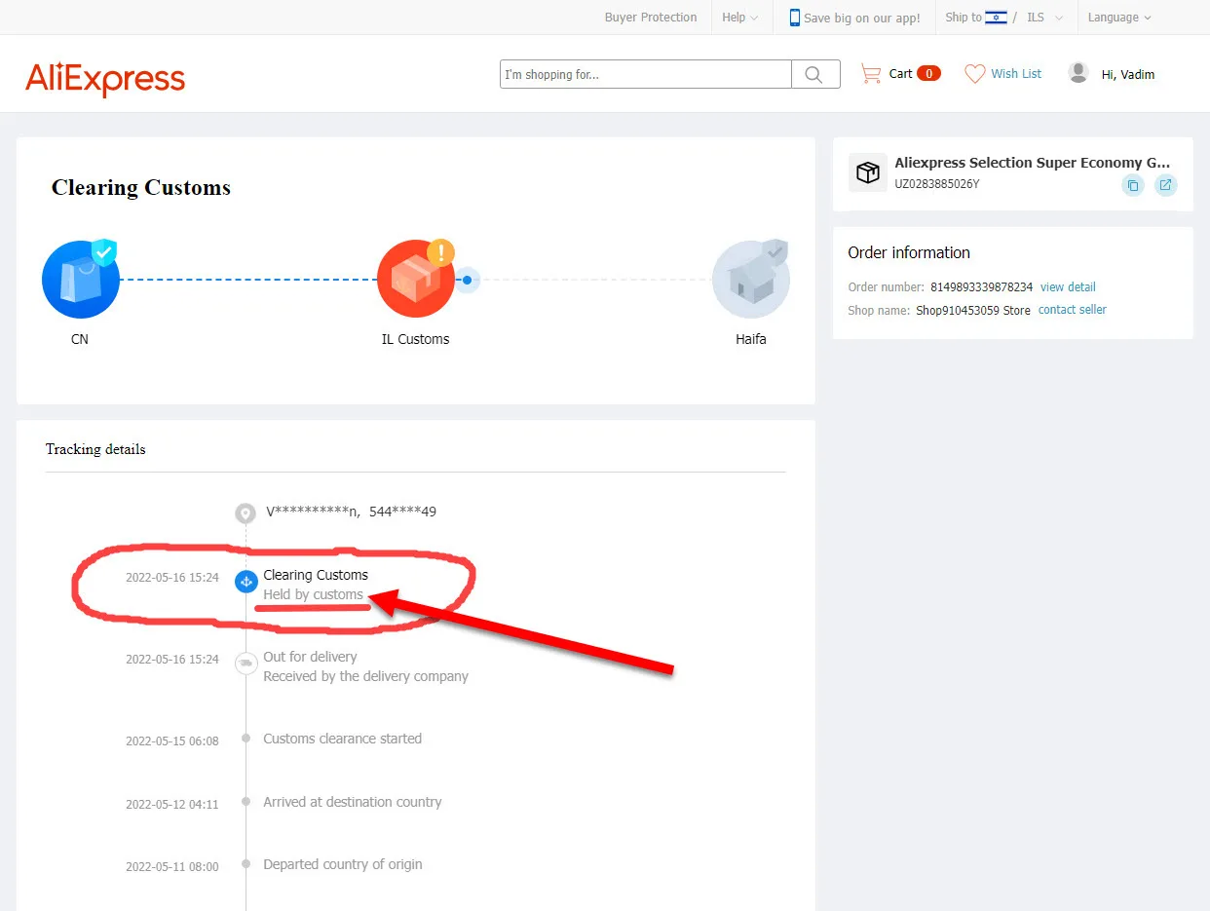Click the CN shopping bag stage icon
This screenshot has height=911, width=1210.
coord(80,279)
